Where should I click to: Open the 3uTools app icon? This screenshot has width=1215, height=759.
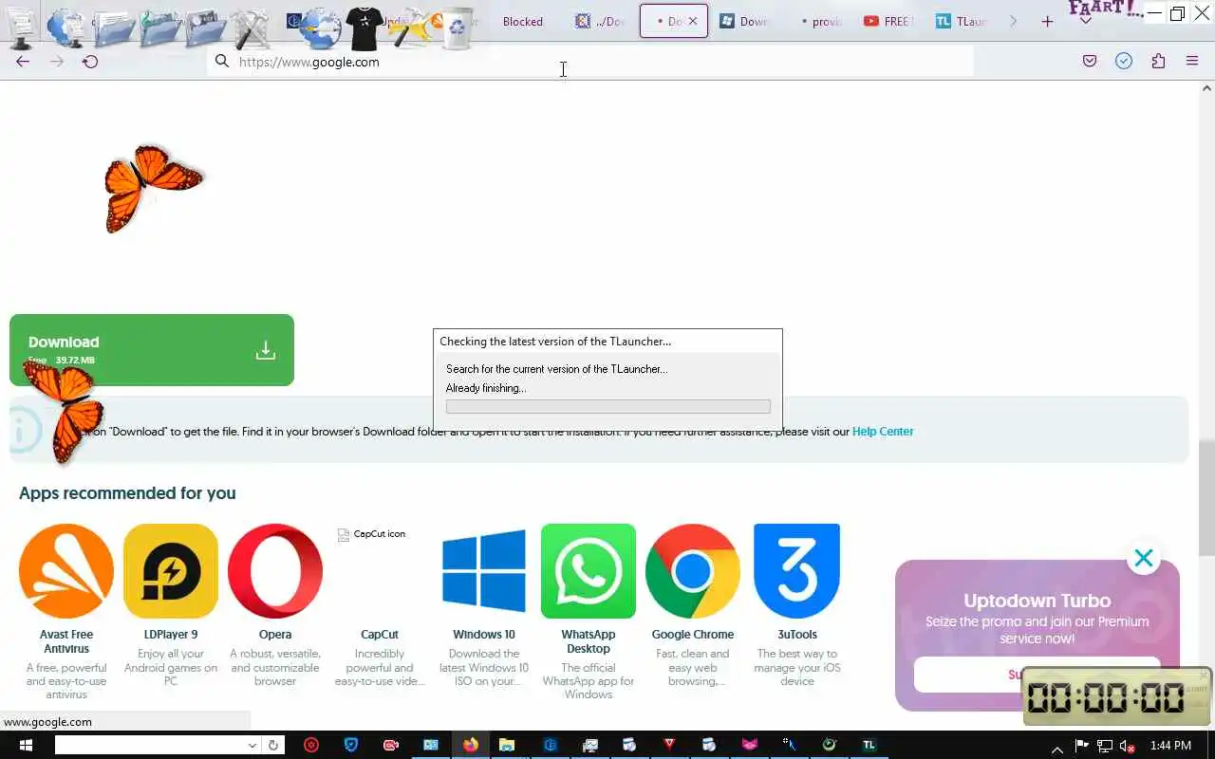(x=797, y=571)
